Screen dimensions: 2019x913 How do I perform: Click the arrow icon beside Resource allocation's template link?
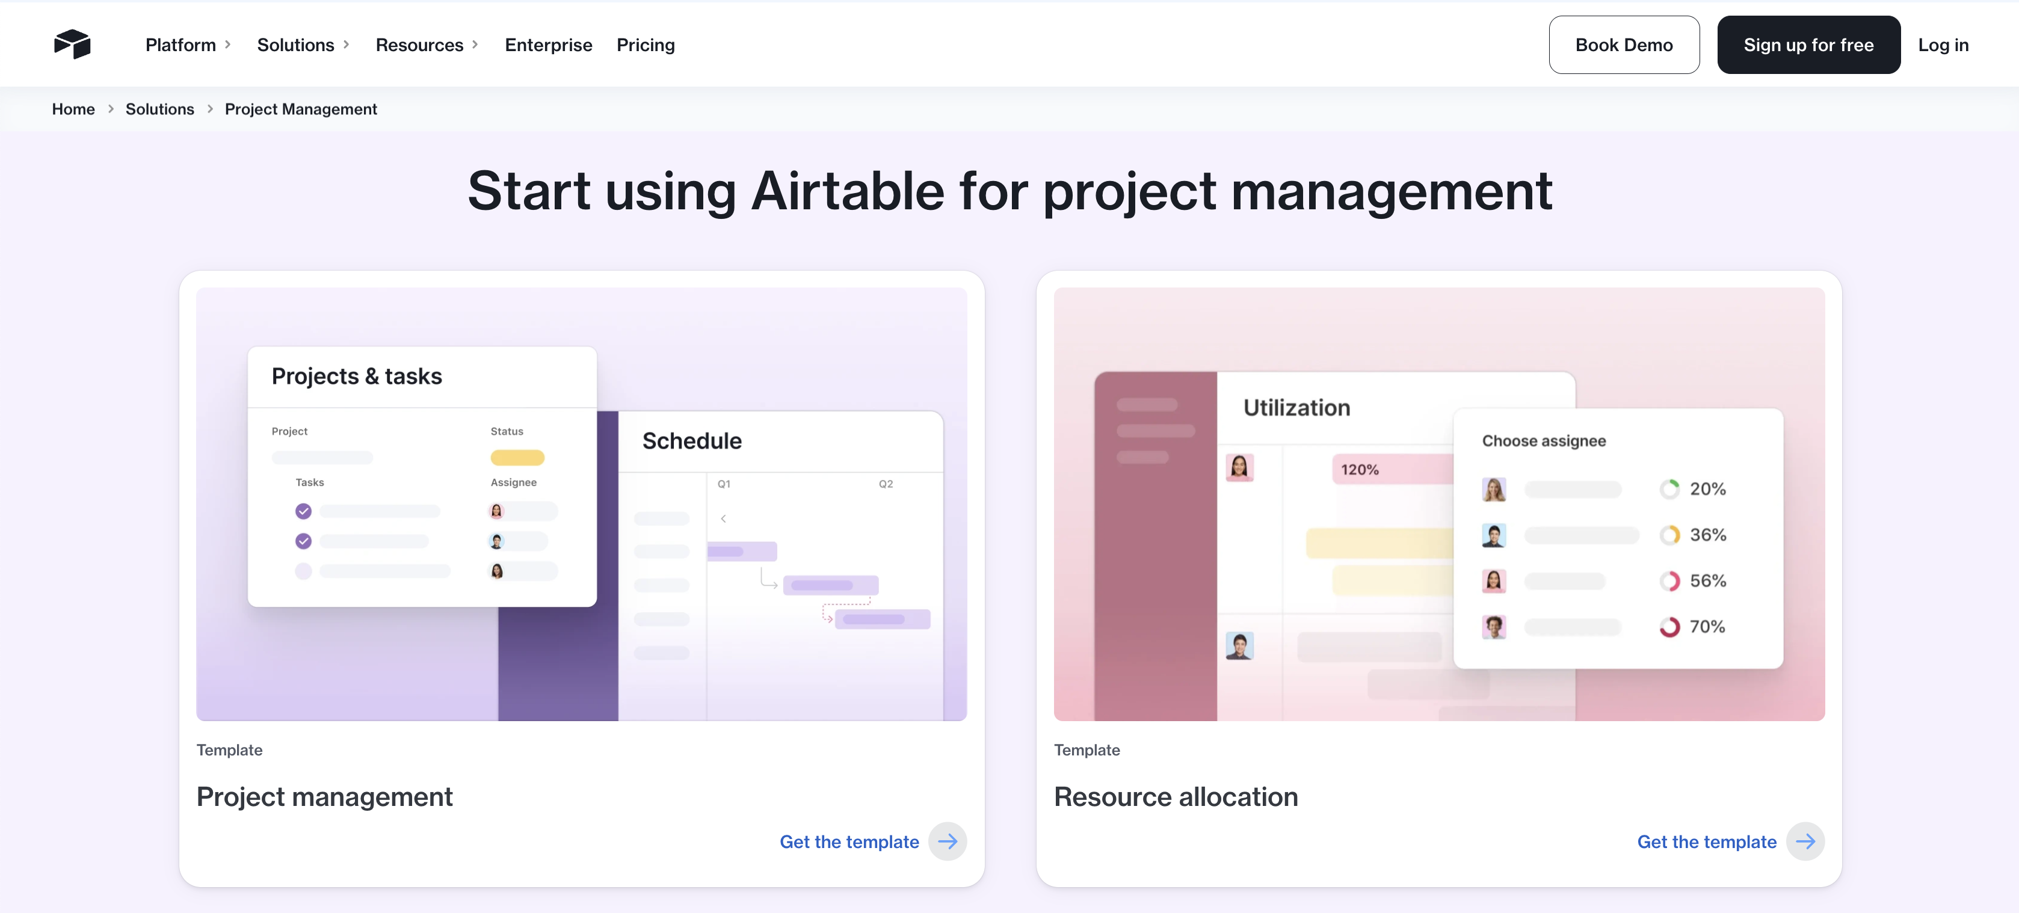click(x=1806, y=841)
